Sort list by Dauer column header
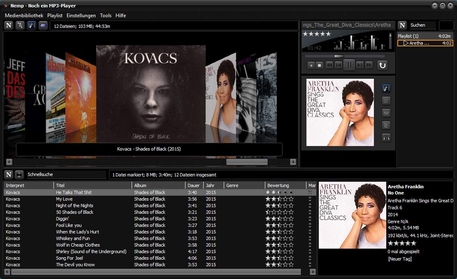The width and height of the screenshot is (457, 279). [x=194, y=185]
